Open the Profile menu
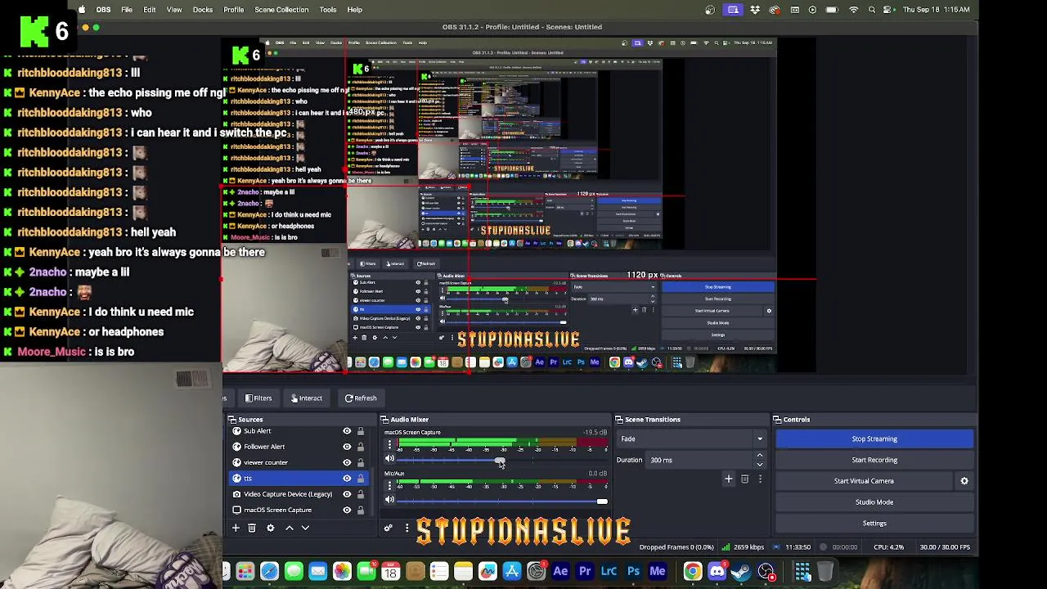Viewport: 1047px width, 589px height. [234, 10]
